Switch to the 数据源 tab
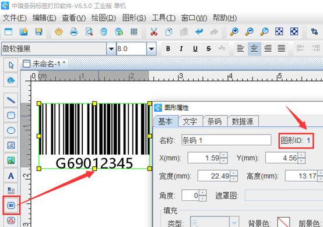The width and height of the screenshot is (323, 227). pos(243,121)
